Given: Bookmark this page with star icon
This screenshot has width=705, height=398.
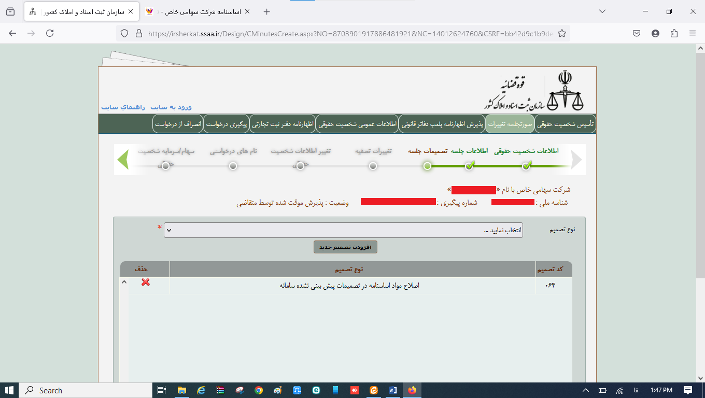Looking at the screenshot, I should click(x=561, y=33).
